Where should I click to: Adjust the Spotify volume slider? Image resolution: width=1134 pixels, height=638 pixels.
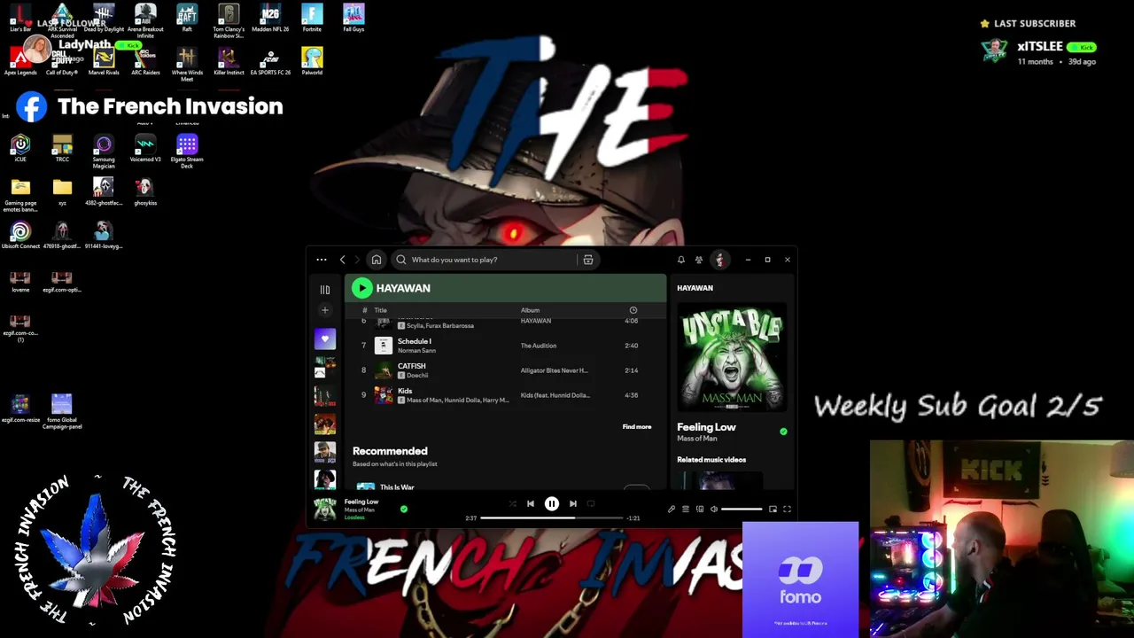tap(742, 510)
